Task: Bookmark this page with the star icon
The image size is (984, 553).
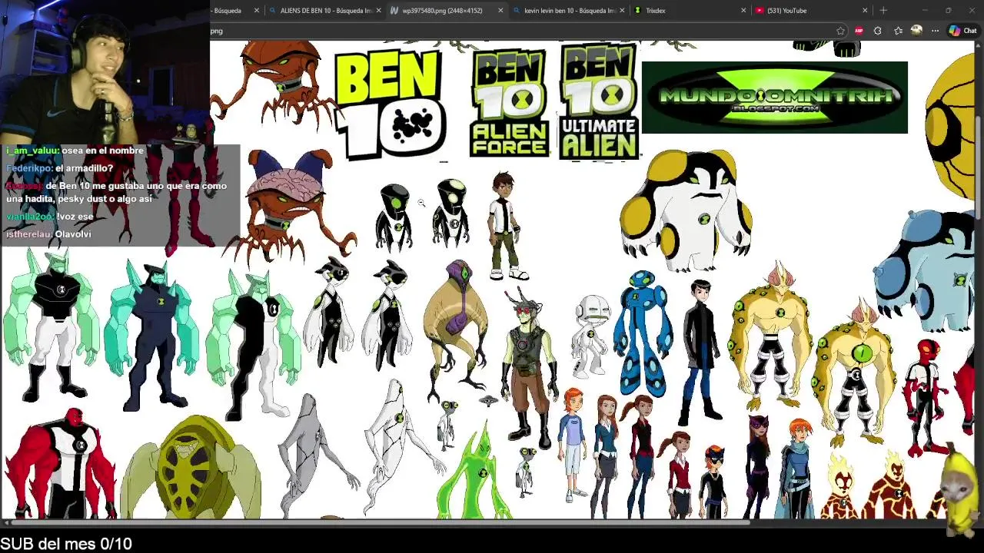Action: coord(840,31)
